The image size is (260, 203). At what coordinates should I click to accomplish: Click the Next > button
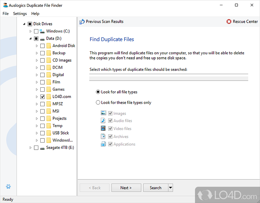tap(126, 188)
